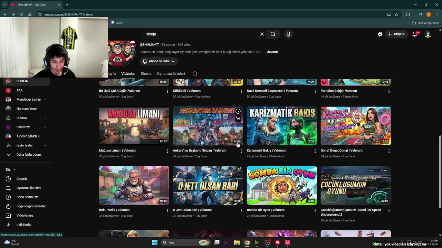Open the notifications bell
442x248 pixels.
click(x=415, y=34)
